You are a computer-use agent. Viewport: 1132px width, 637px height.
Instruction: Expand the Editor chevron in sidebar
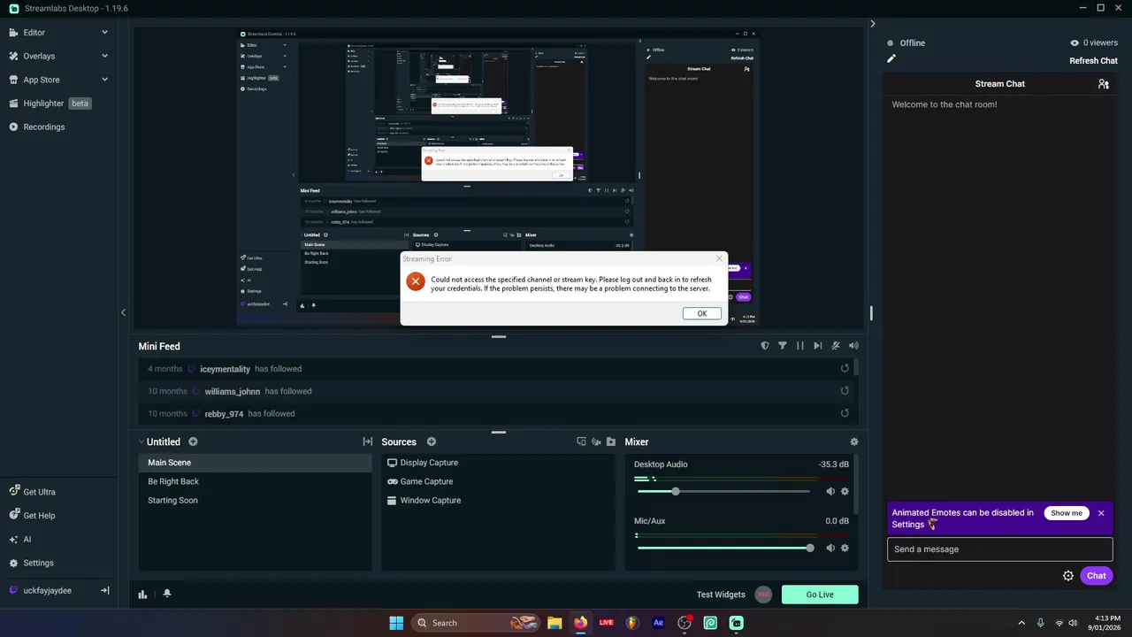pos(104,33)
